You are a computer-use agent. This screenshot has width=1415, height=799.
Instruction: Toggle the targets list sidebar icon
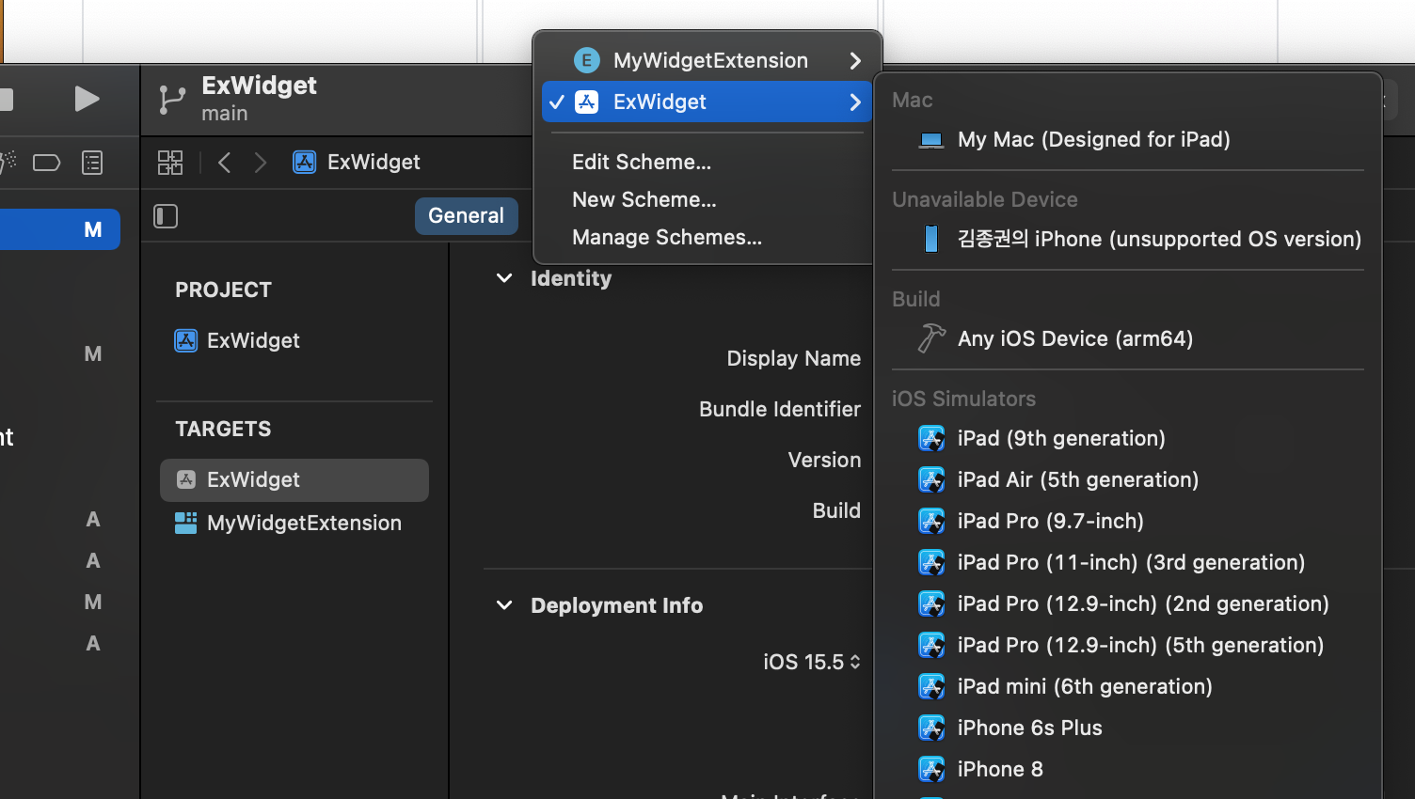click(166, 216)
